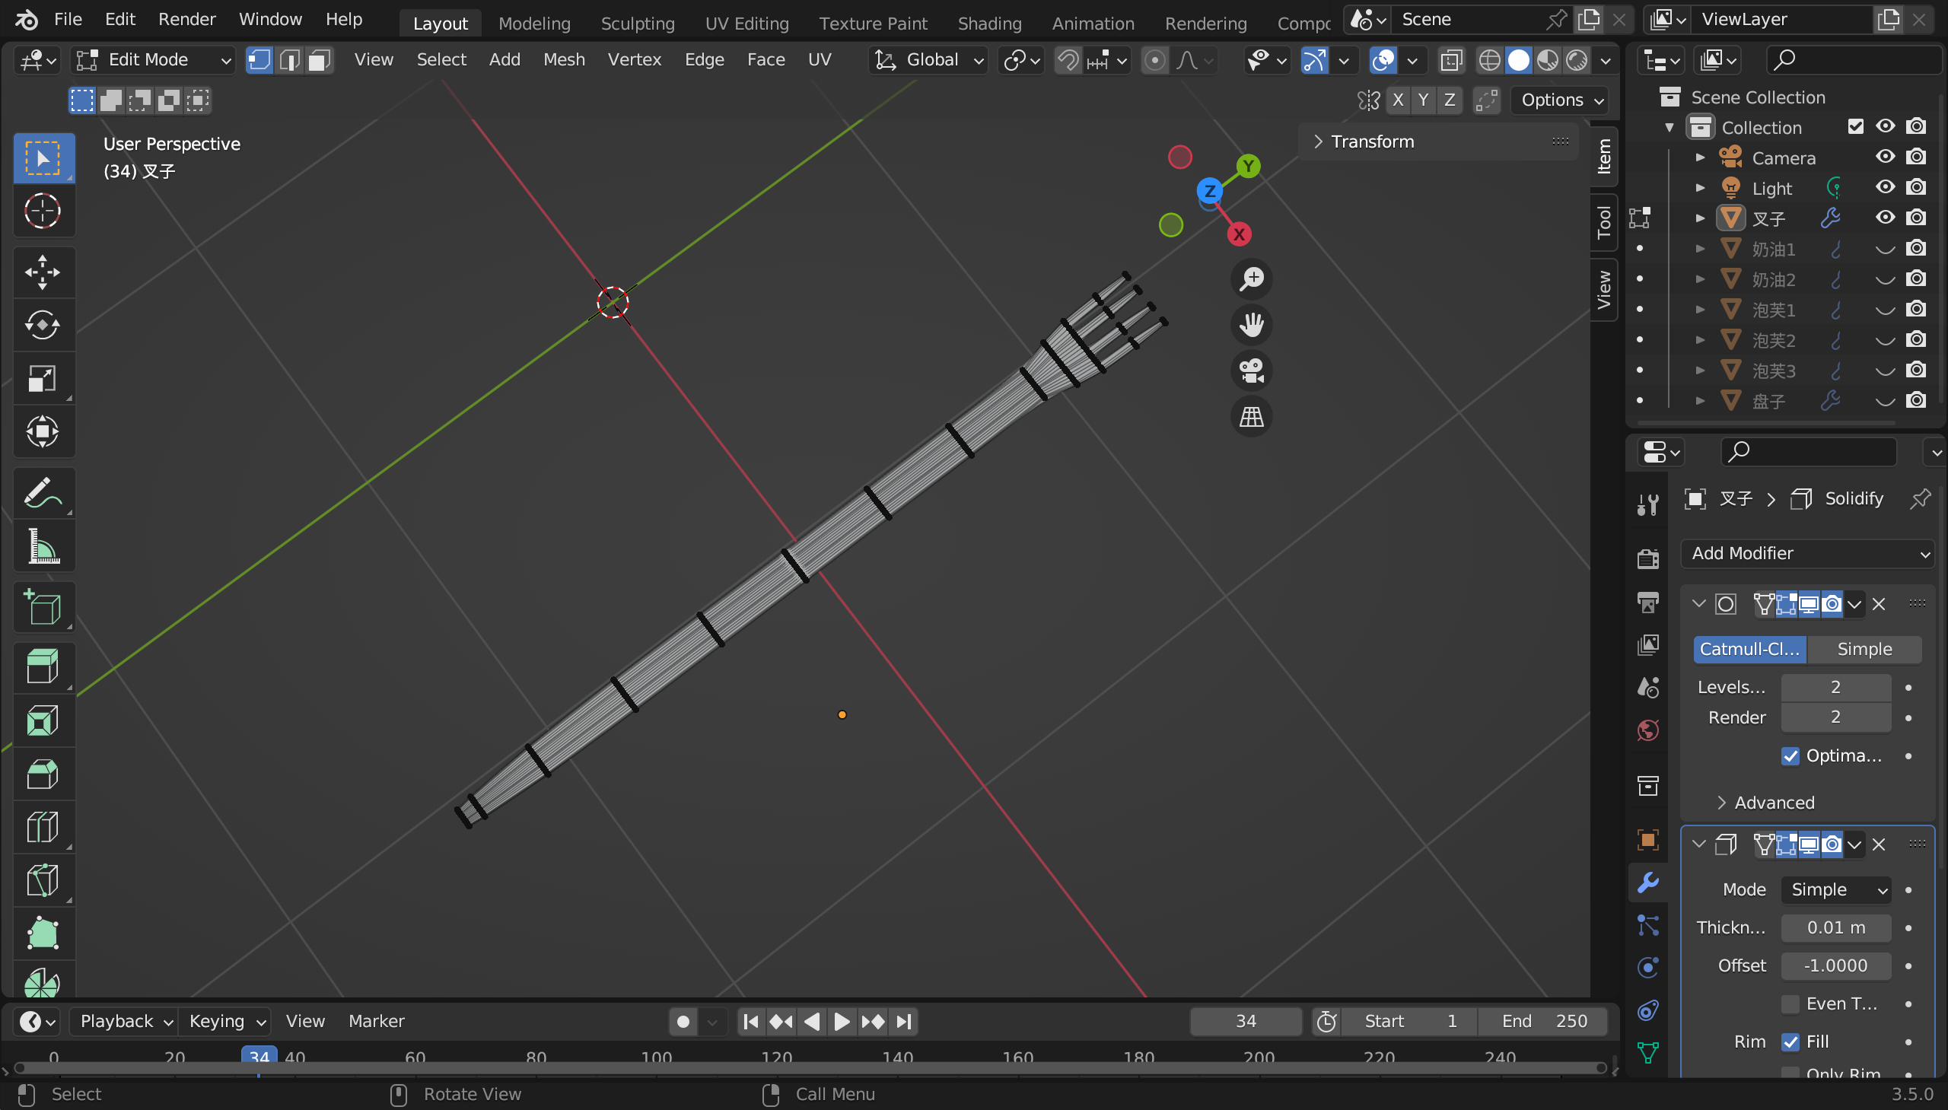Click the Select Box tool
The height and width of the screenshot is (1110, 1948).
tap(43, 157)
